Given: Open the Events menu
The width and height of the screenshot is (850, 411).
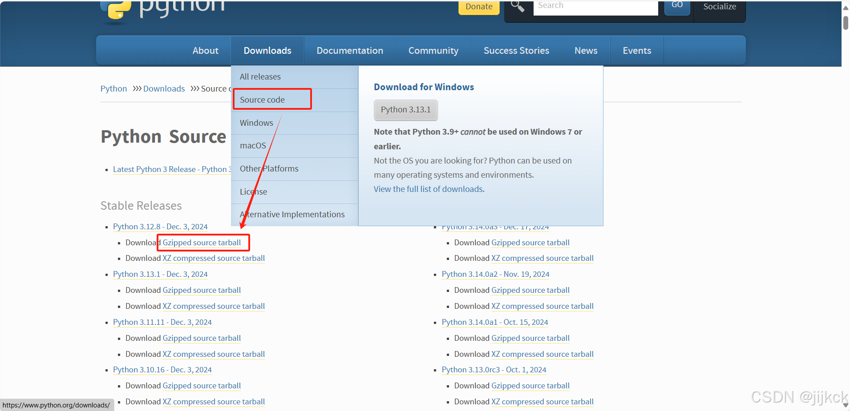Looking at the screenshot, I should point(636,50).
